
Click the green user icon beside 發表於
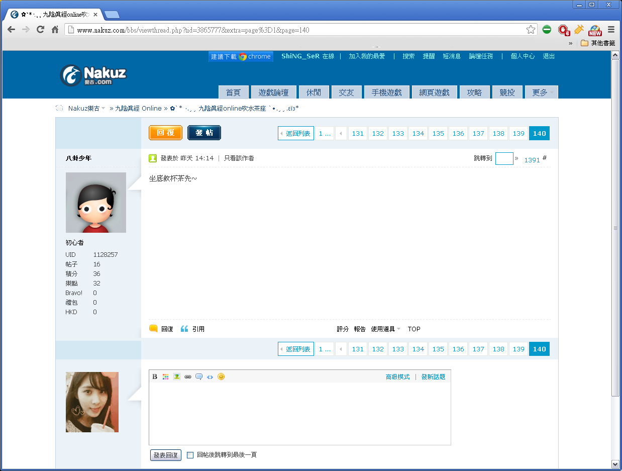(x=153, y=158)
